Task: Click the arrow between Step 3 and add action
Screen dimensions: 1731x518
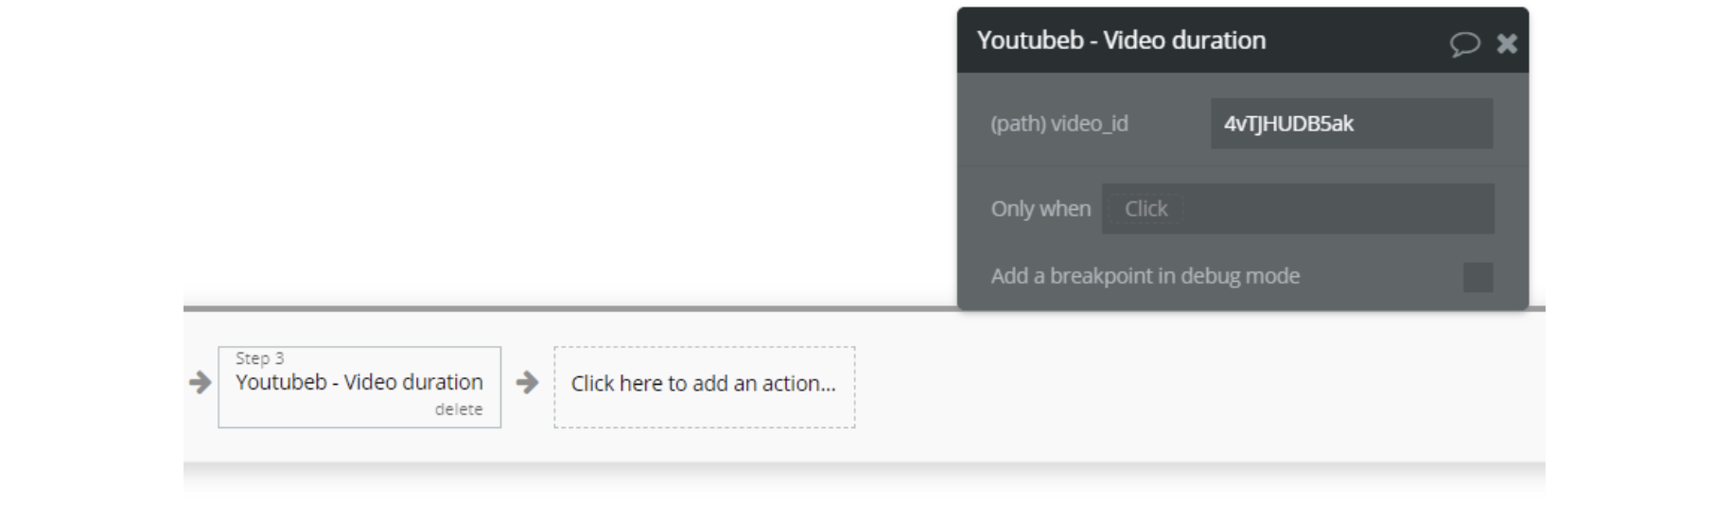Action: click(527, 382)
